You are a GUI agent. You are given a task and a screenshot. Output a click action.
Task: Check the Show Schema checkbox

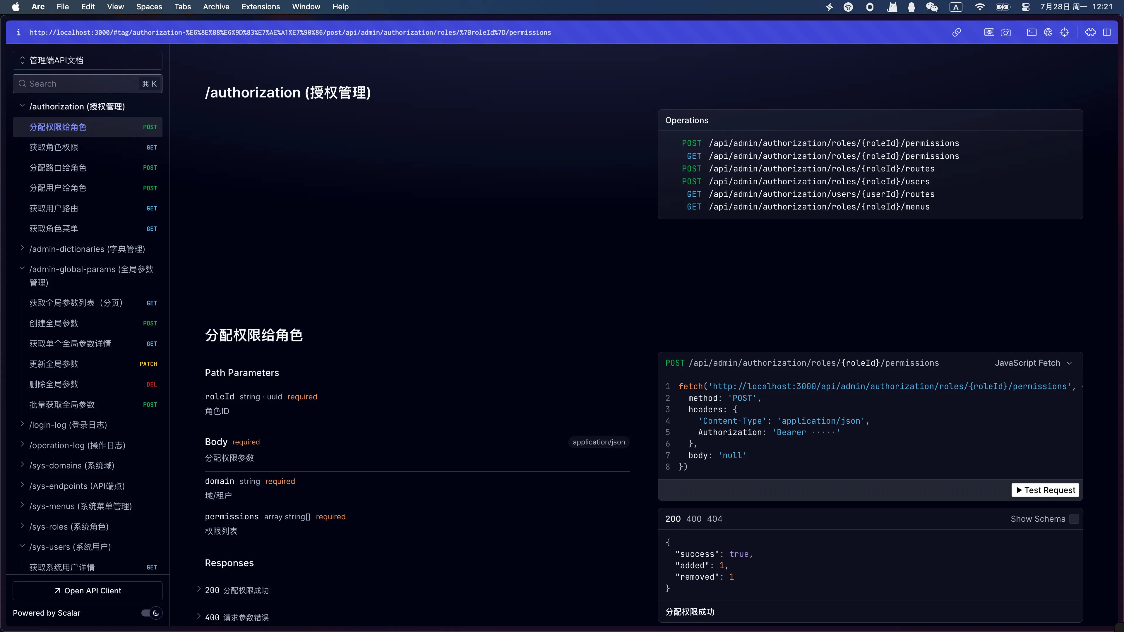point(1074,518)
